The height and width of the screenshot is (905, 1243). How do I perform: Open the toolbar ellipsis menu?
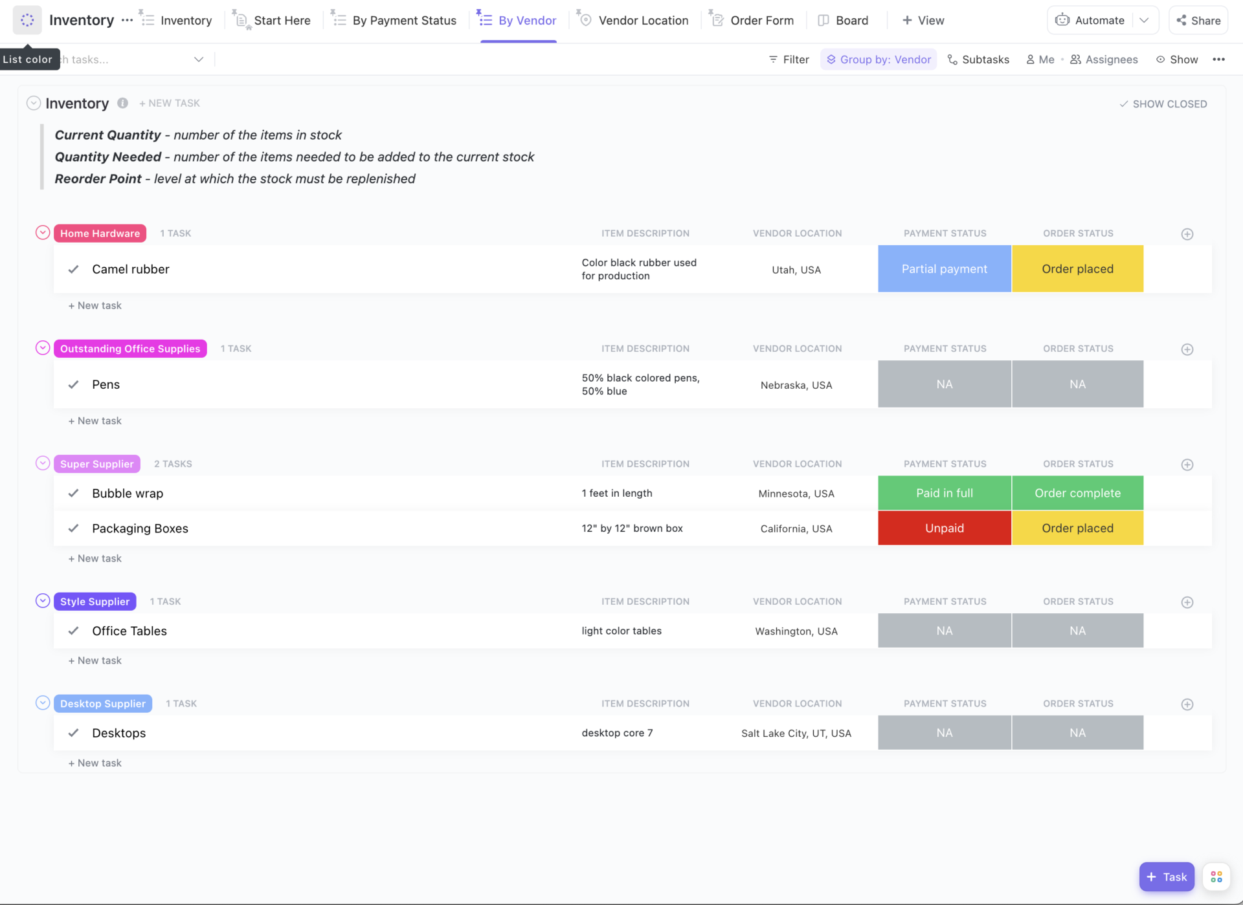[x=1220, y=59]
